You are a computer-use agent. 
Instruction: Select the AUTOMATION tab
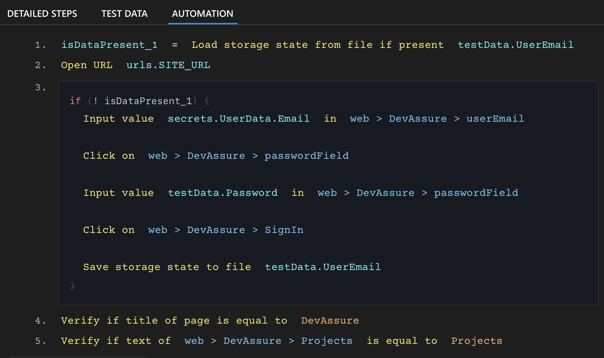tap(202, 14)
